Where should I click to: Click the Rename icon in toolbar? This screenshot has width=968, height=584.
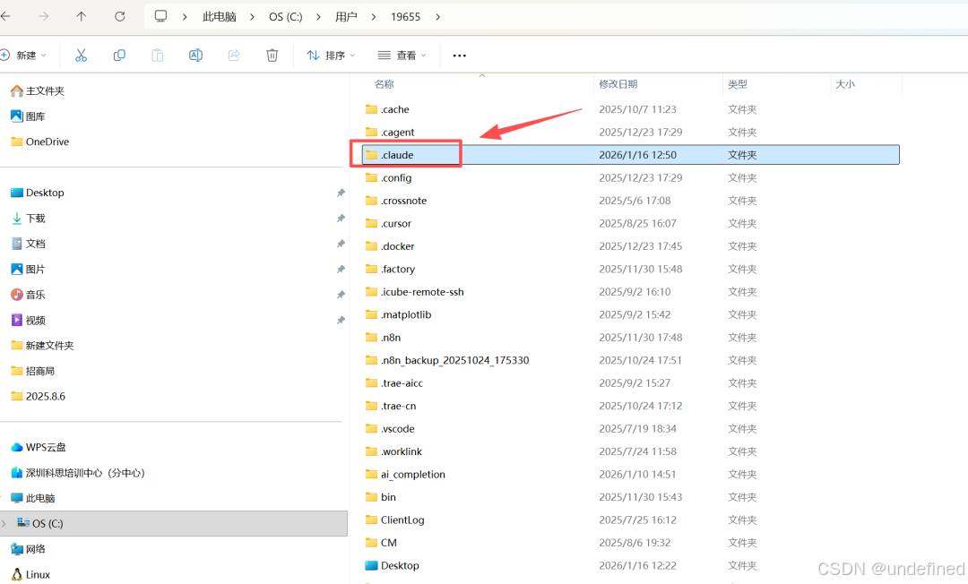195,56
